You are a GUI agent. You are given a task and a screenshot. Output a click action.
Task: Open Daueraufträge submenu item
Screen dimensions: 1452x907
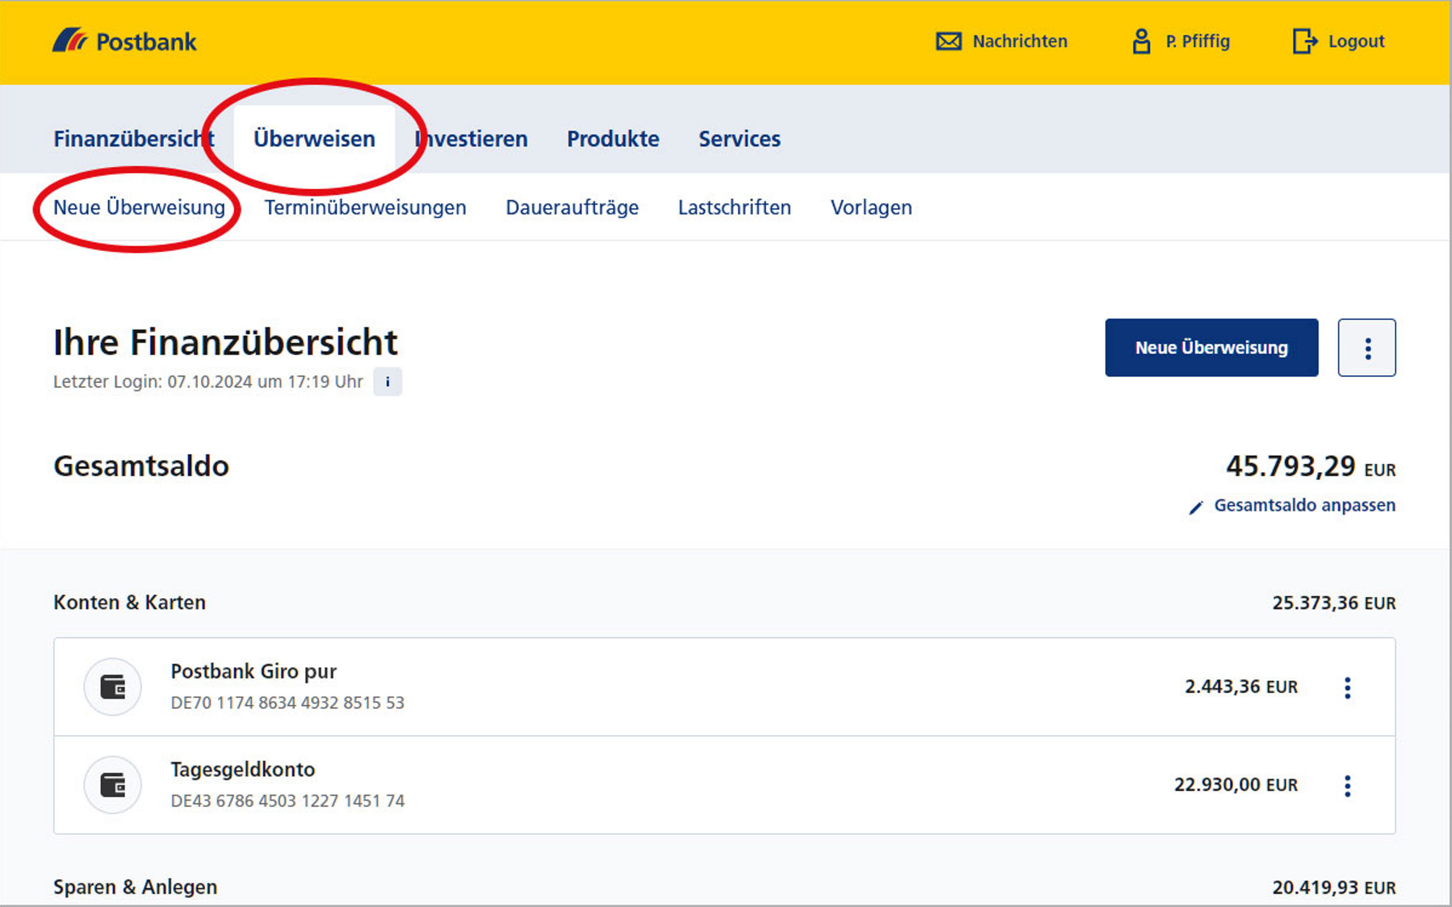[572, 207]
